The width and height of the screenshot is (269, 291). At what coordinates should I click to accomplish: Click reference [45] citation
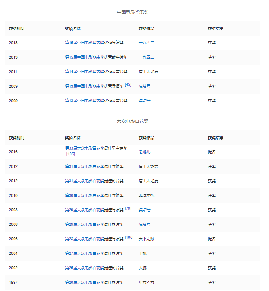click(128, 84)
